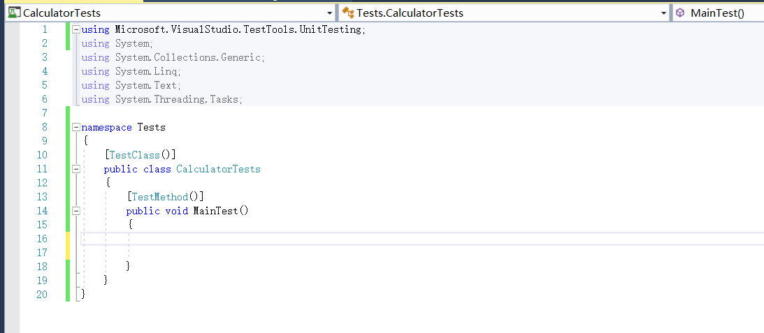Click the class icon beside Tests.CalculatorTests
The height and width of the screenshot is (333, 764).
(x=347, y=13)
